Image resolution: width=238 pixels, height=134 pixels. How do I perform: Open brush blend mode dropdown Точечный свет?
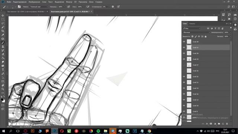click(x=39, y=7)
